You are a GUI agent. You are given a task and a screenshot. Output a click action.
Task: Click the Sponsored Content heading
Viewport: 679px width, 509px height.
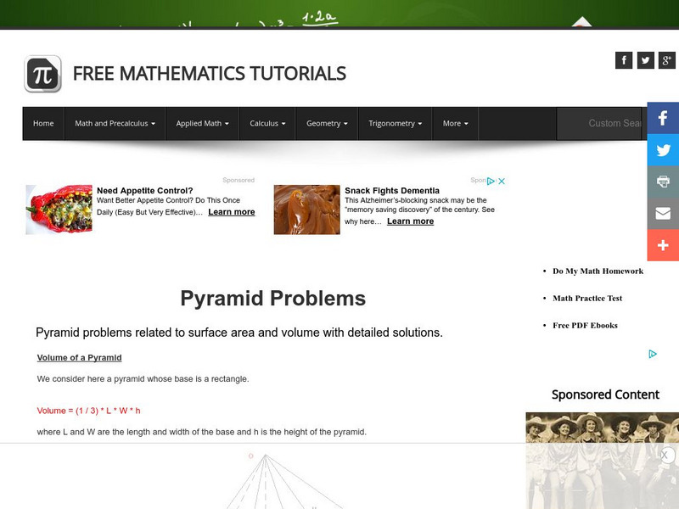[605, 394]
